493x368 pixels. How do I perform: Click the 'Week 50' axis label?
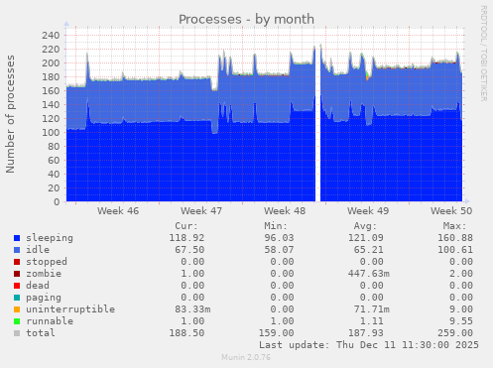pyautogui.click(x=451, y=211)
